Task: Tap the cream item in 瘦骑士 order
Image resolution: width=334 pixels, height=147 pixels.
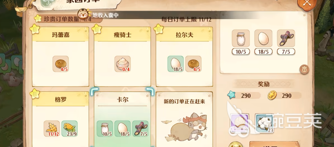Action: [123, 64]
